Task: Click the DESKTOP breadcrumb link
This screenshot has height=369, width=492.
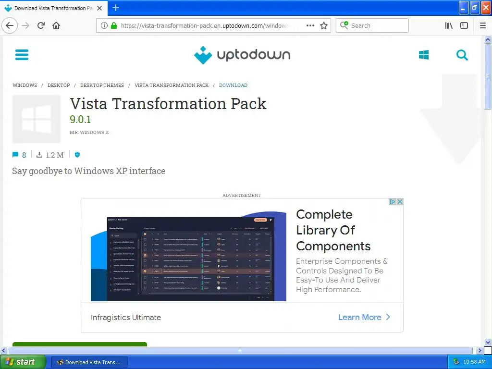Action: (x=59, y=86)
